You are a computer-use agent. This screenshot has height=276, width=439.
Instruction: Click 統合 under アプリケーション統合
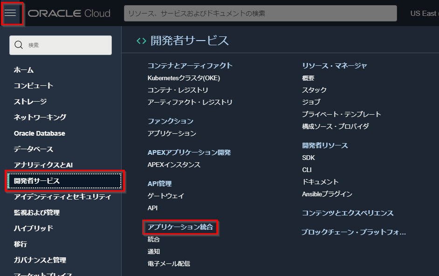154,239
